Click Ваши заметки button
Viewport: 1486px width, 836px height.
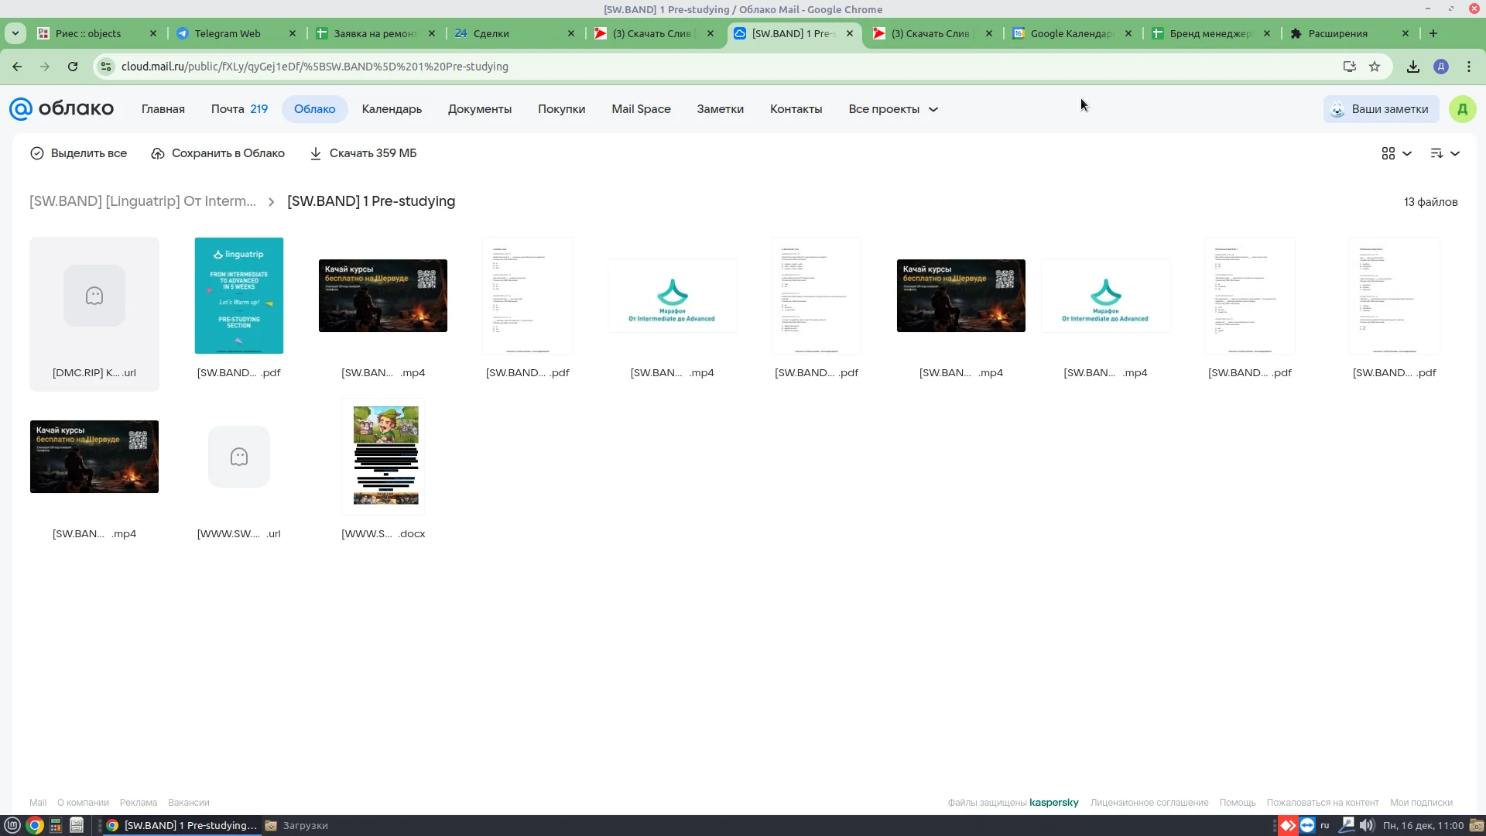point(1381,109)
